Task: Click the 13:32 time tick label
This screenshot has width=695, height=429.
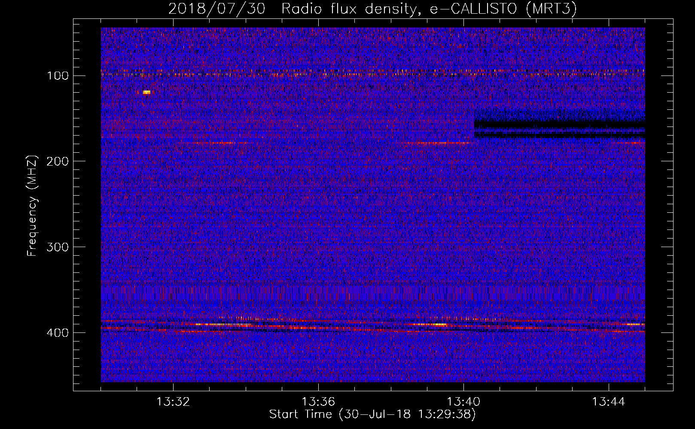Action: (173, 402)
